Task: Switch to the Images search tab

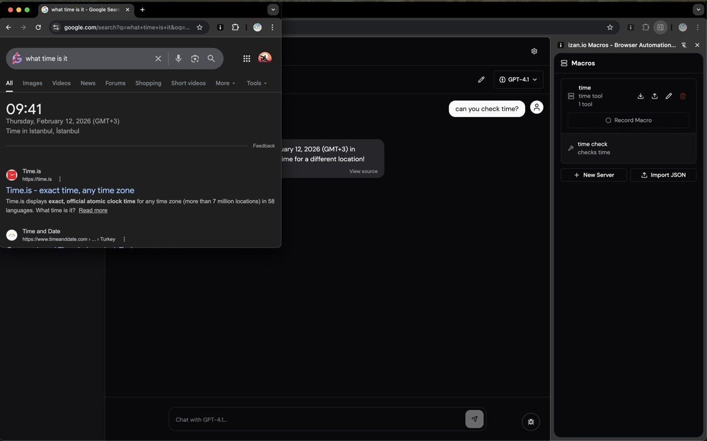Action: (x=32, y=83)
